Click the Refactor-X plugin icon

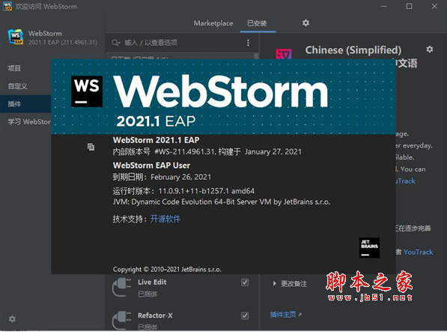122,321
